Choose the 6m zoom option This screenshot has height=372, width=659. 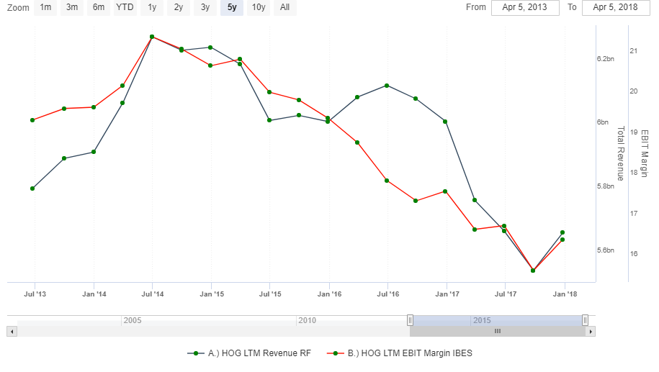click(x=99, y=7)
